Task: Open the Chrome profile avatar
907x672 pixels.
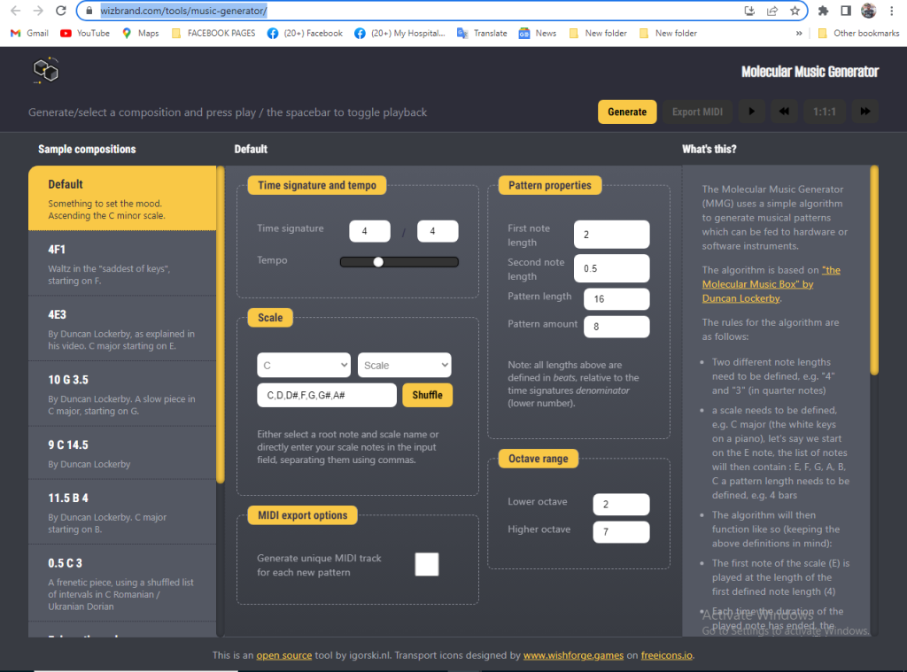Action: [868, 11]
